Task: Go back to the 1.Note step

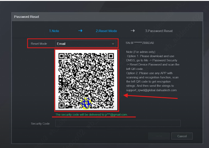Action: pyautogui.click(x=54, y=31)
